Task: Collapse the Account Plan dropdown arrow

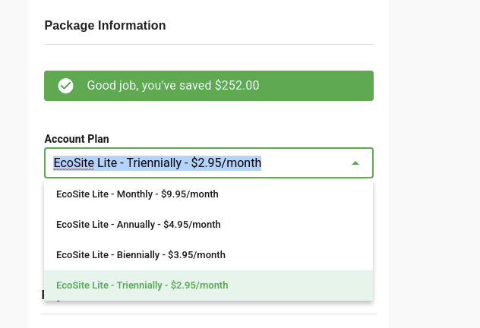Action: [355, 163]
